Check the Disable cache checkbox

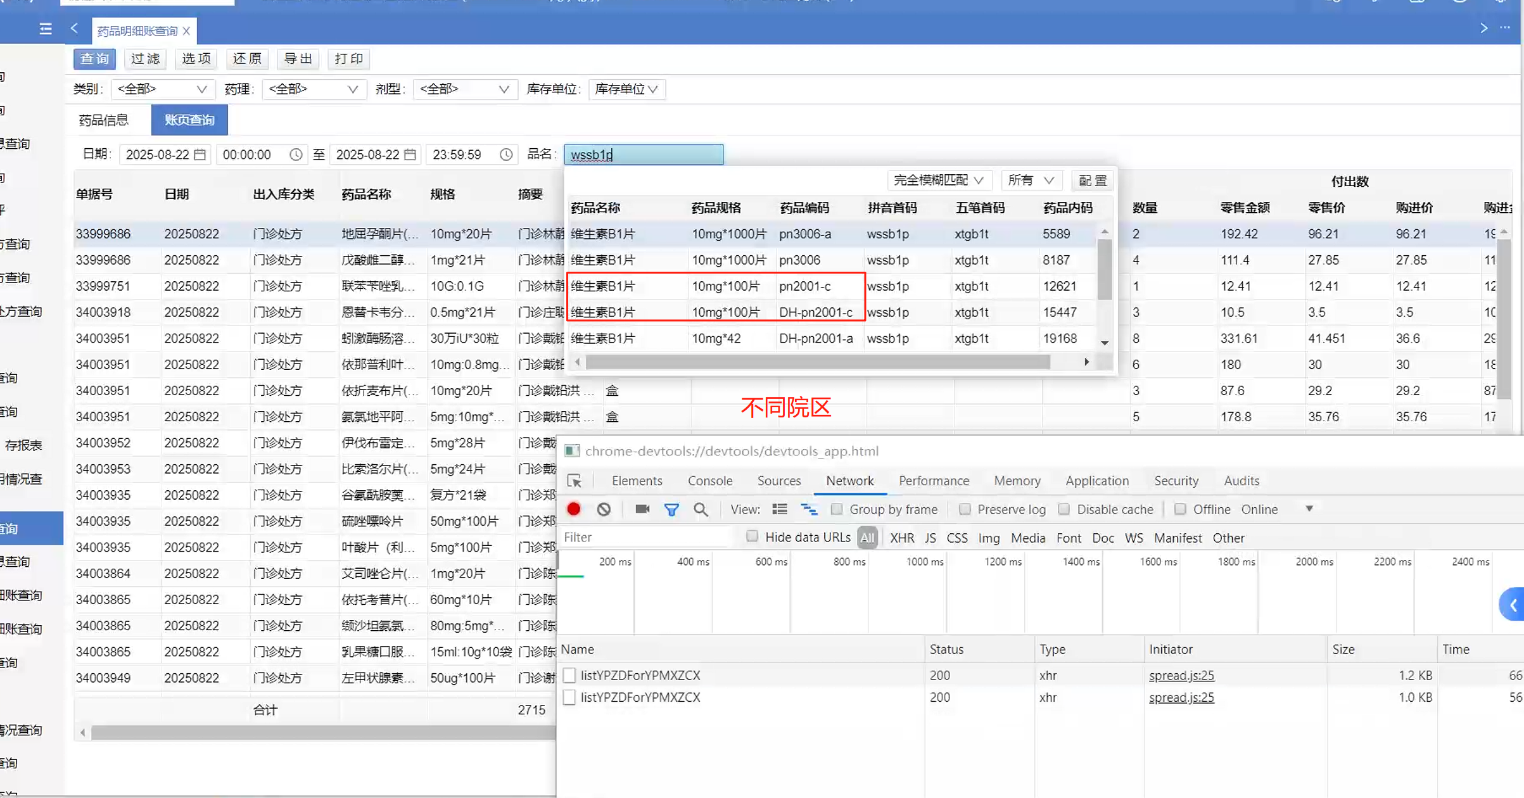[x=1064, y=509]
